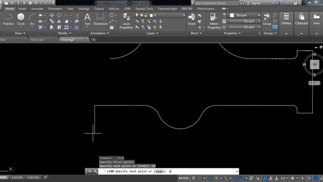Open the layer name dropdown list
Image resolution: width=323 pixels, height=182 pixels.
click(184, 15)
